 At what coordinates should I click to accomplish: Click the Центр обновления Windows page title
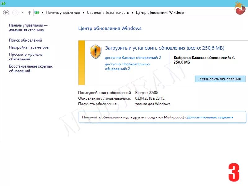tap(110, 28)
